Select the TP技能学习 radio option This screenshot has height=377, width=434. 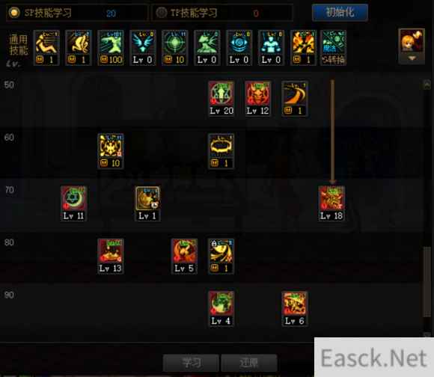point(161,13)
